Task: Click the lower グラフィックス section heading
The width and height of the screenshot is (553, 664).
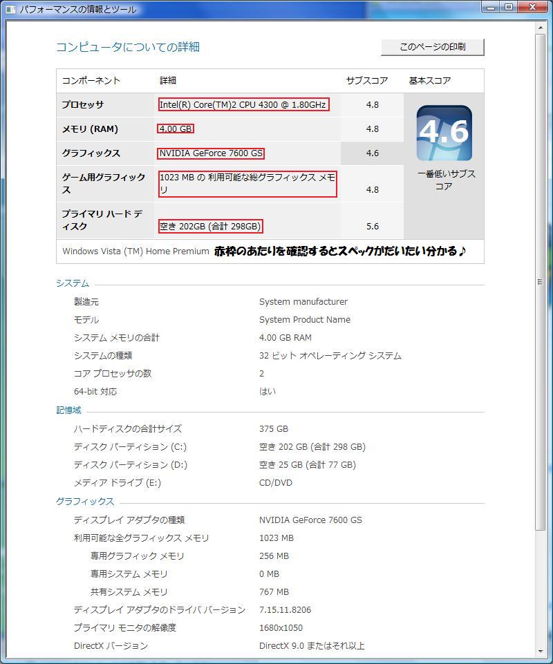Action: pos(85,502)
